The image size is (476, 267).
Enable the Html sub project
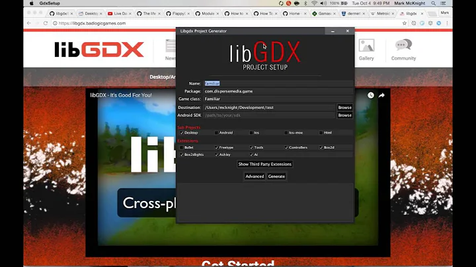click(x=321, y=133)
